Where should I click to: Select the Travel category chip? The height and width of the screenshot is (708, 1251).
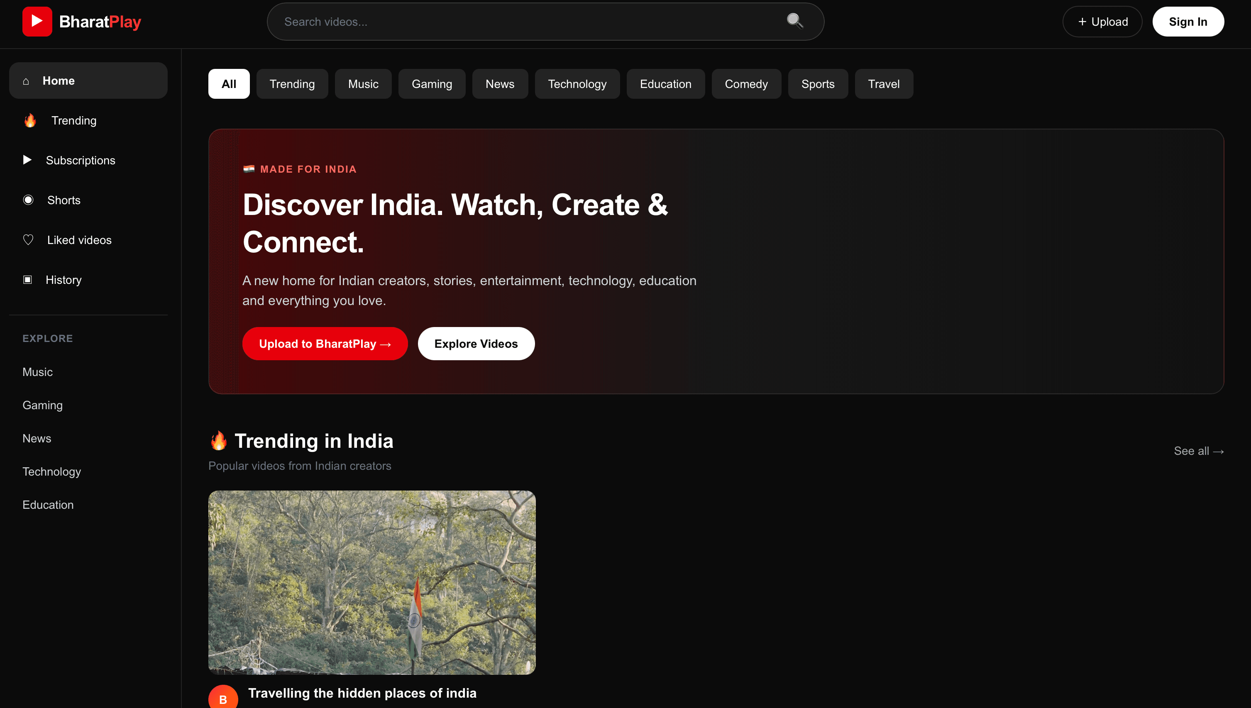point(884,84)
